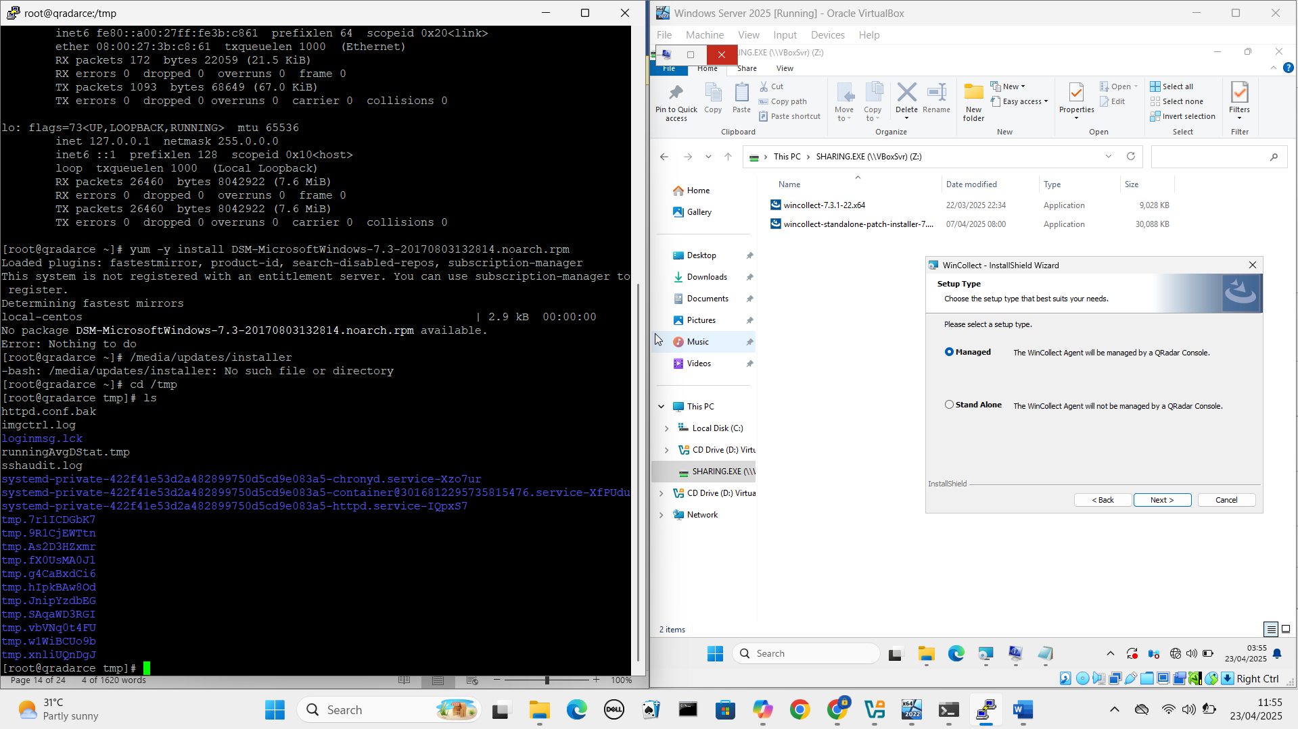Click the New folder icon
Image resolution: width=1298 pixels, height=729 pixels.
click(973, 102)
